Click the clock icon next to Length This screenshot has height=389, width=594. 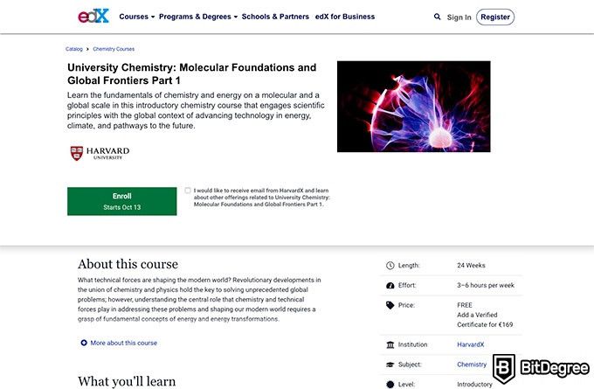[x=390, y=266]
